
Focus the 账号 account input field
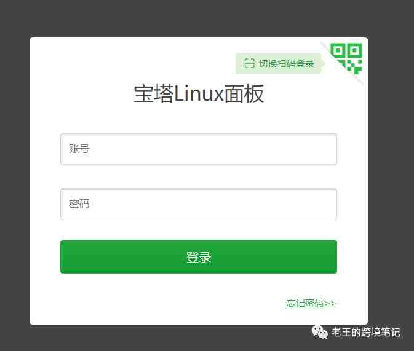[x=199, y=149]
